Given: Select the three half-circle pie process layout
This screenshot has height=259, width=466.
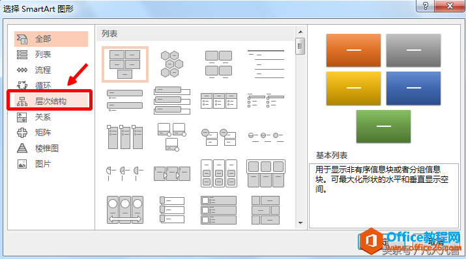Looking at the screenshot, I should pos(125,173).
